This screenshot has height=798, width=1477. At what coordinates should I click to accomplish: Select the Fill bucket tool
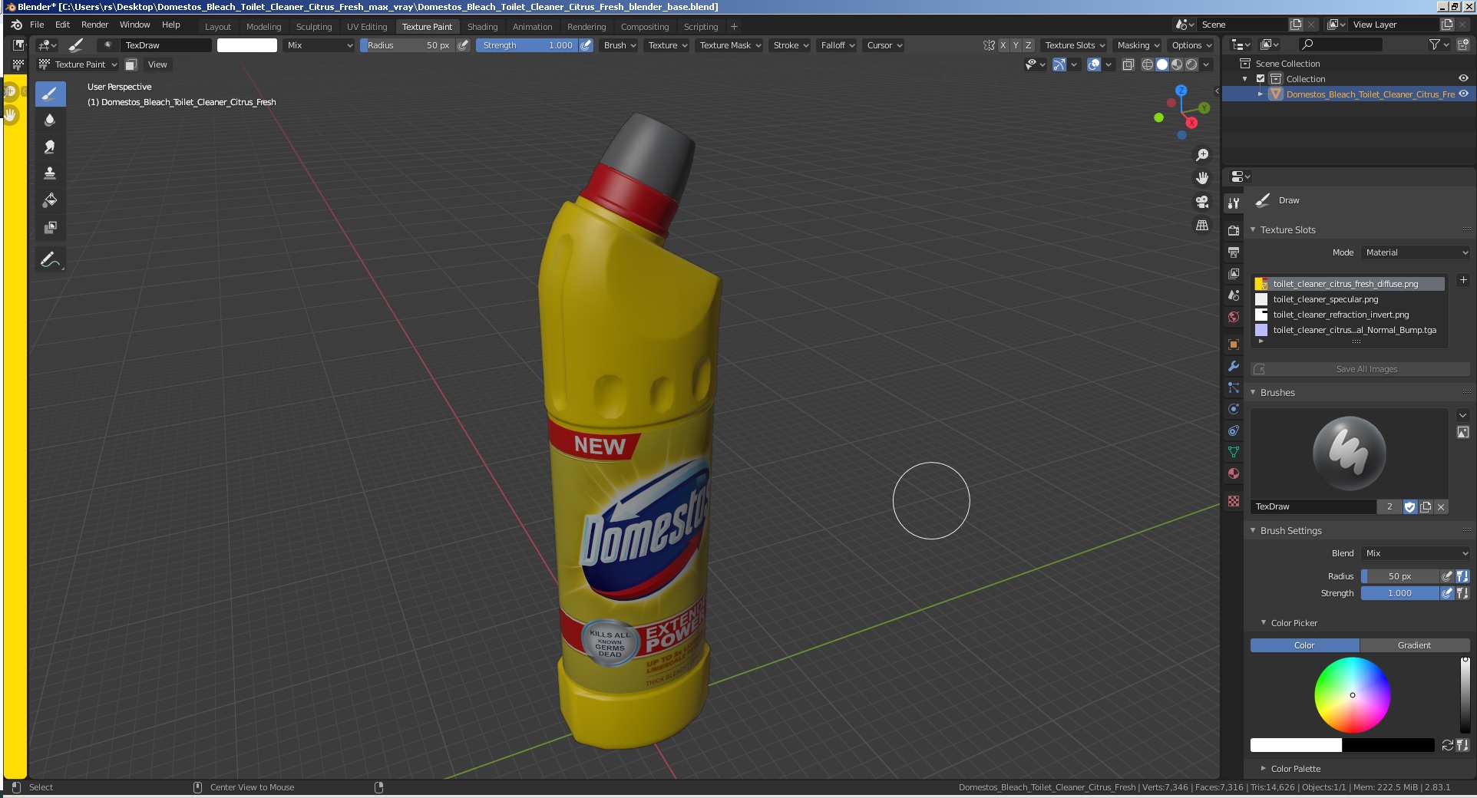[x=50, y=200]
